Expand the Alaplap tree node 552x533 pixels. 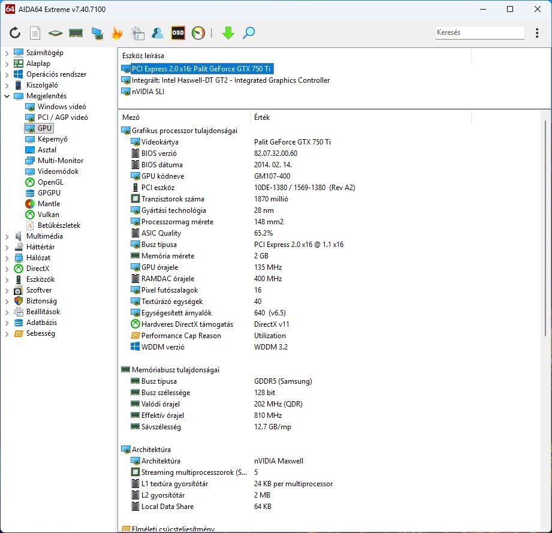pyautogui.click(x=7, y=64)
